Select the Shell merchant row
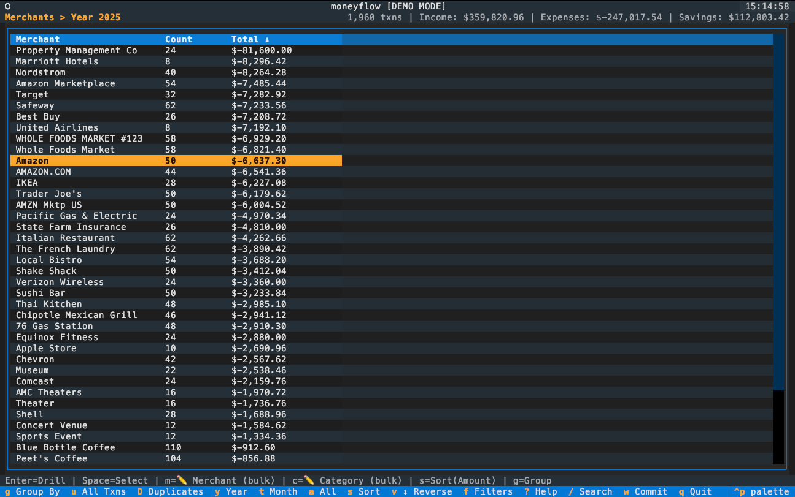This screenshot has height=497, width=795. point(176,414)
